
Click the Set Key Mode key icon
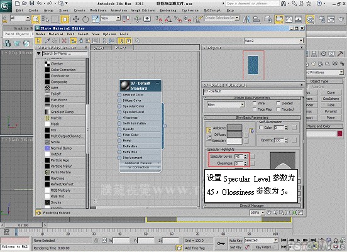221,244
